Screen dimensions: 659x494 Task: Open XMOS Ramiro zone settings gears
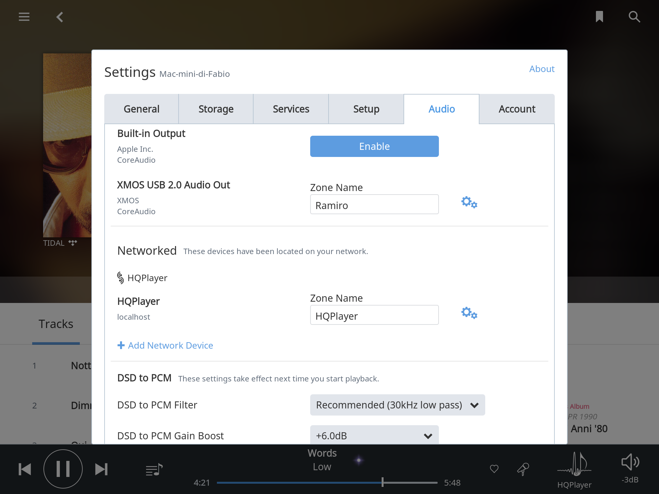(469, 202)
